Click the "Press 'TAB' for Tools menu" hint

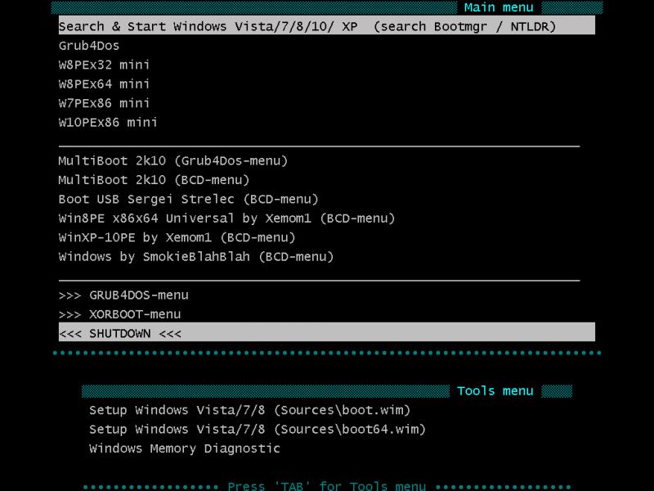point(326,486)
